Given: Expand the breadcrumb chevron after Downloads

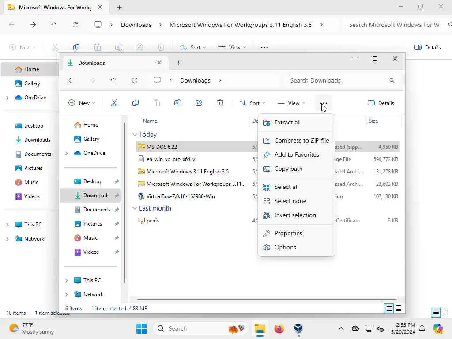Looking at the screenshot, I should tap(220, 80).
